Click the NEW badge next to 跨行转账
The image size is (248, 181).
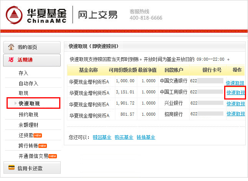pos(43,146)
